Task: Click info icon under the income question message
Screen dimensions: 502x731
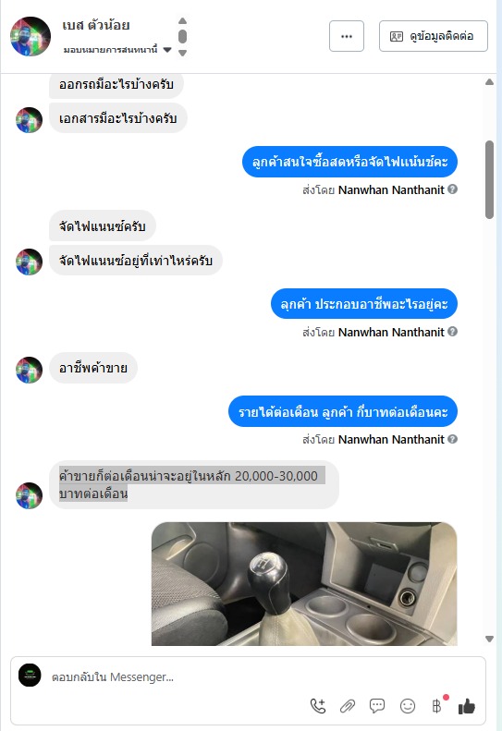Action: [x=452, y=439]
